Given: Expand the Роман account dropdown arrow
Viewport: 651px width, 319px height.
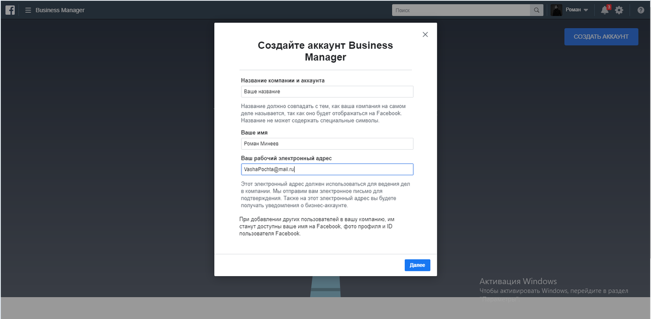Looking at the screenshot, I should click(586, 10).
